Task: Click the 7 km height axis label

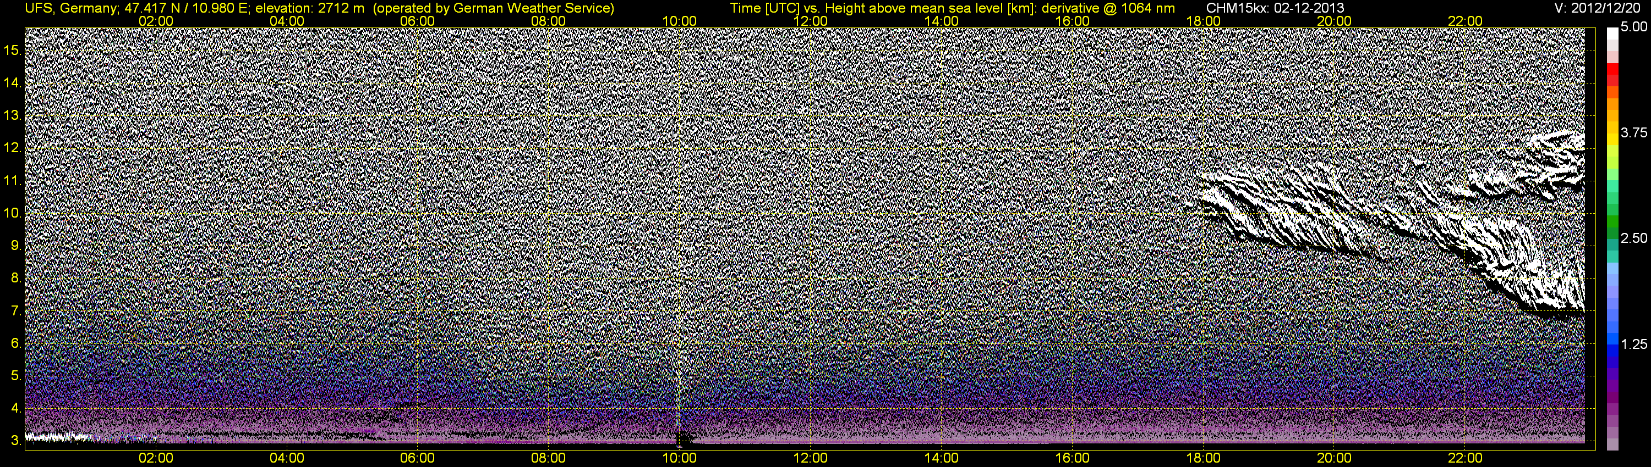Action: (x=17, y=311)
